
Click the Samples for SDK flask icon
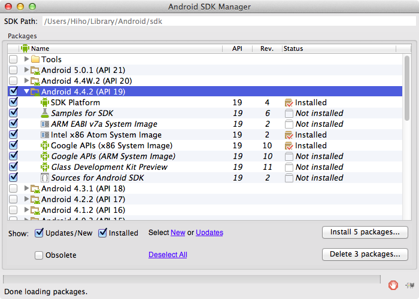[44, 113]
